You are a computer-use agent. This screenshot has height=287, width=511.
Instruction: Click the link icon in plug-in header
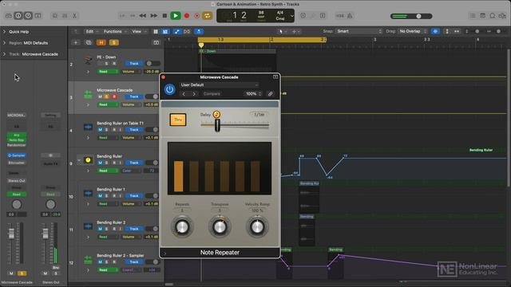pos(270,94)
